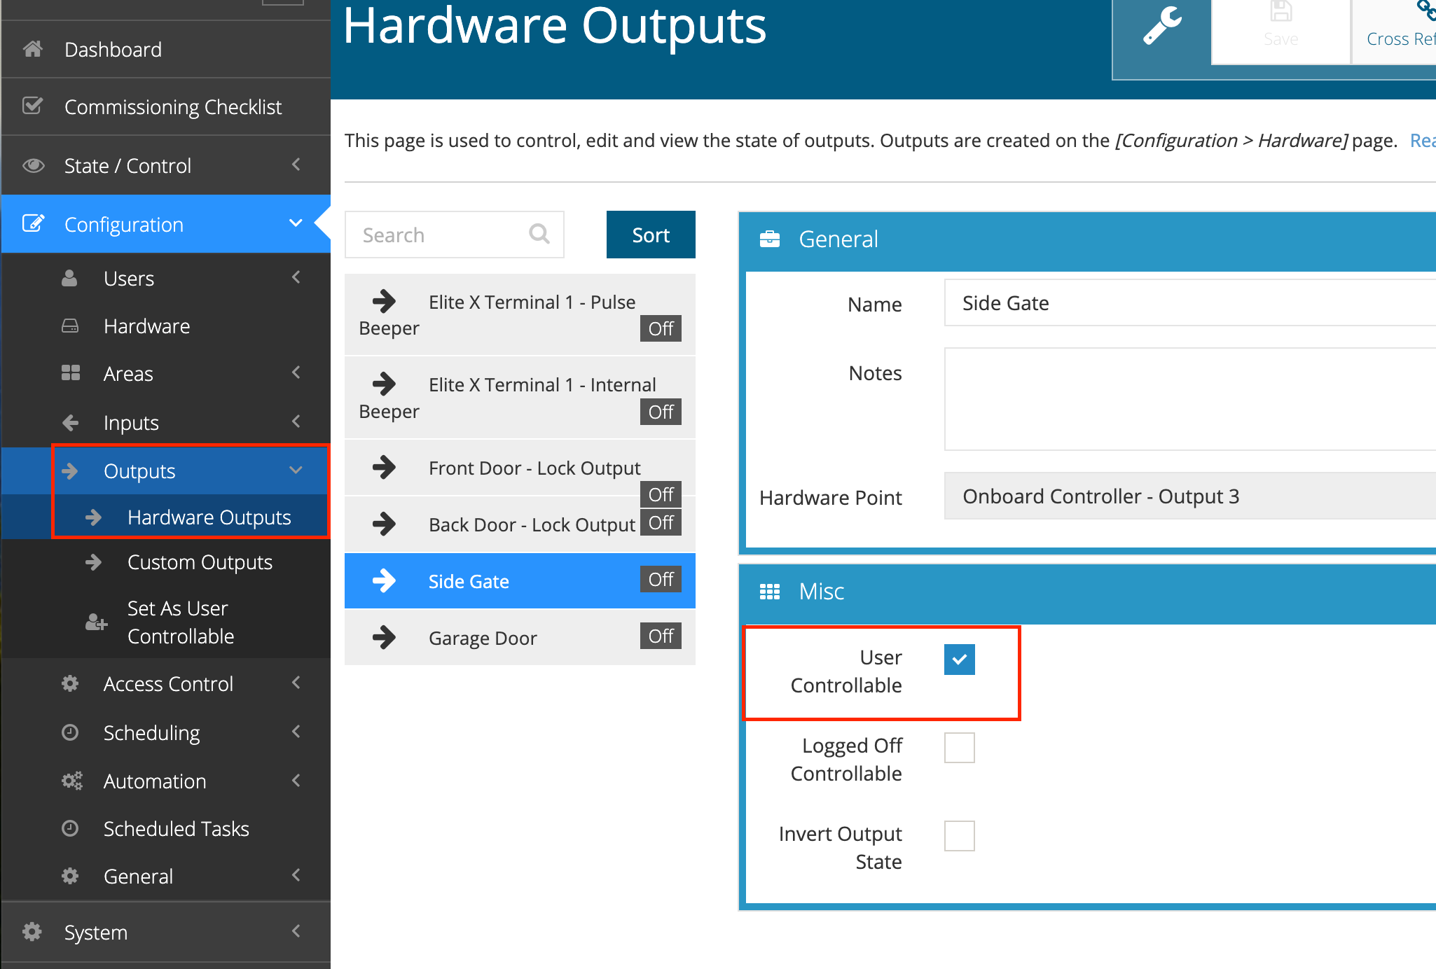This screenshot has height=969, width=1436.
Task: Open the Custom Outputs menu item
Action: (x=200, y=562)
